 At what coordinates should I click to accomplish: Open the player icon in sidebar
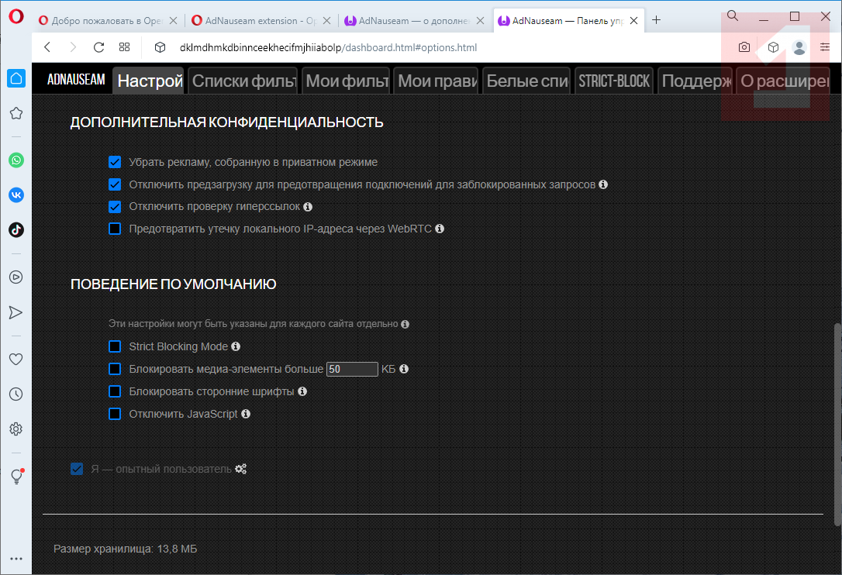coord(16,277)
